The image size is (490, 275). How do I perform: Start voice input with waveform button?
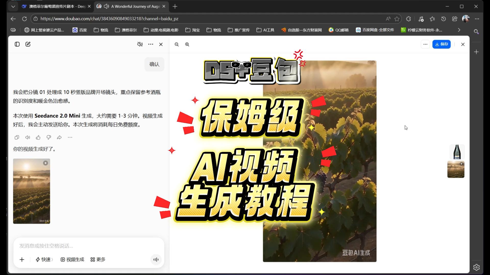coord(156,259)
